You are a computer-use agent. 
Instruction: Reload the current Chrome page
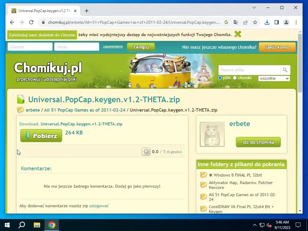(31, 22)
